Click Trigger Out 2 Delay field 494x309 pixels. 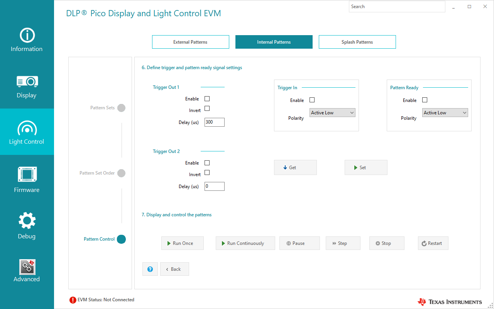(215, 186)
